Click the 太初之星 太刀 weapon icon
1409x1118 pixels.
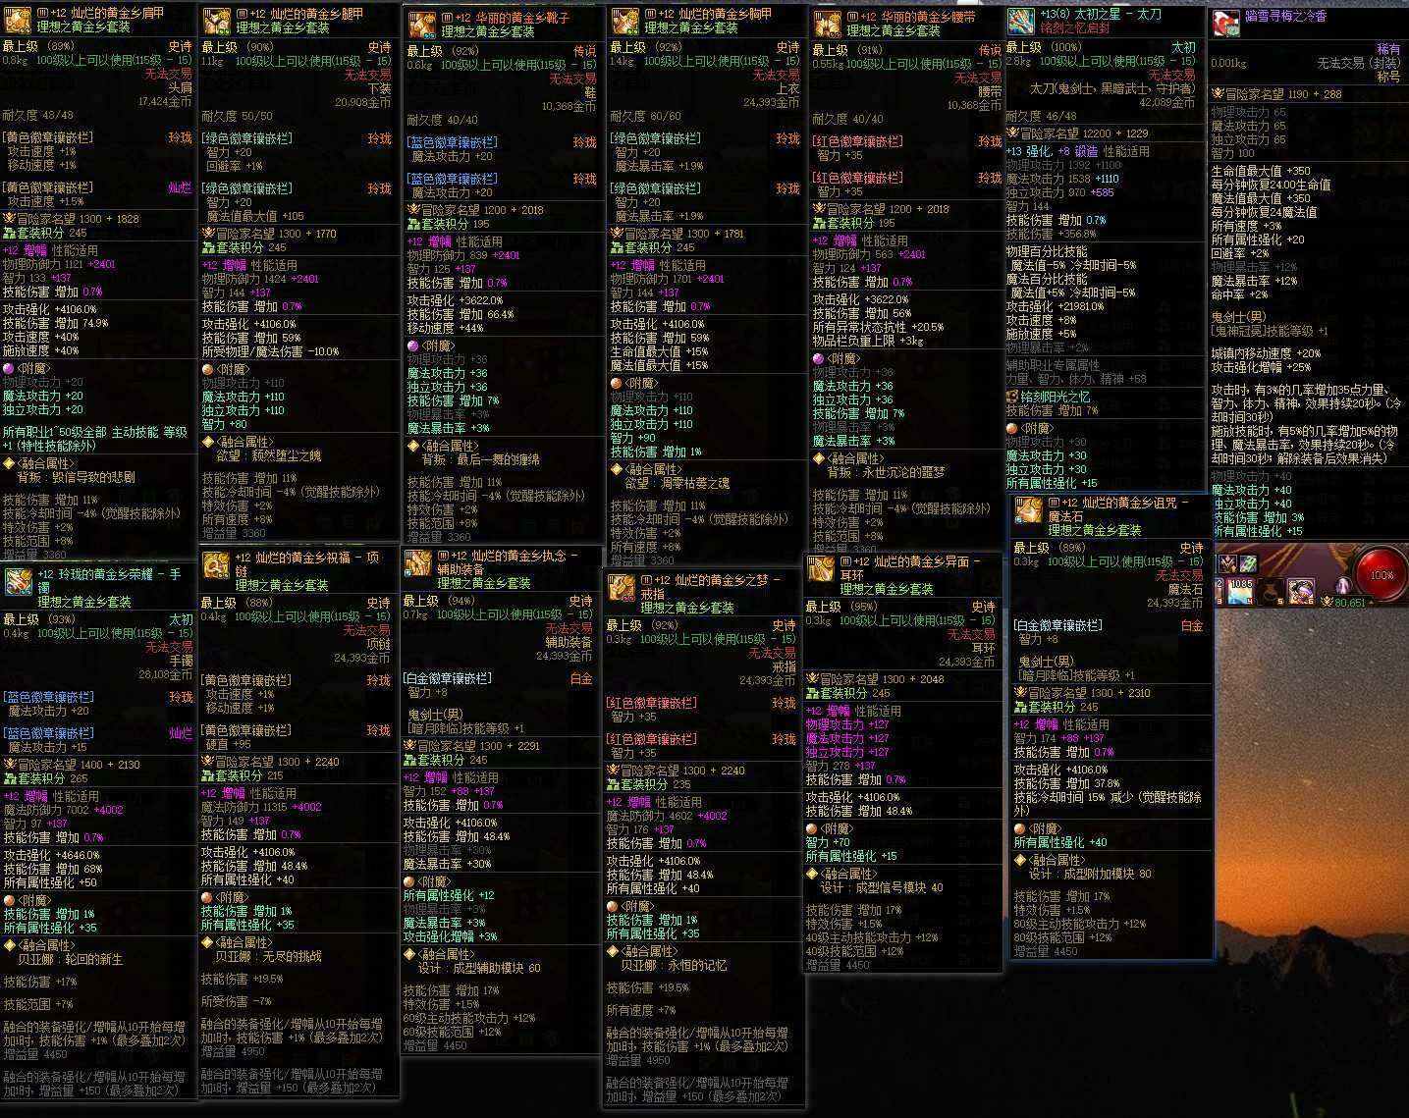(x=1021, y=22)
